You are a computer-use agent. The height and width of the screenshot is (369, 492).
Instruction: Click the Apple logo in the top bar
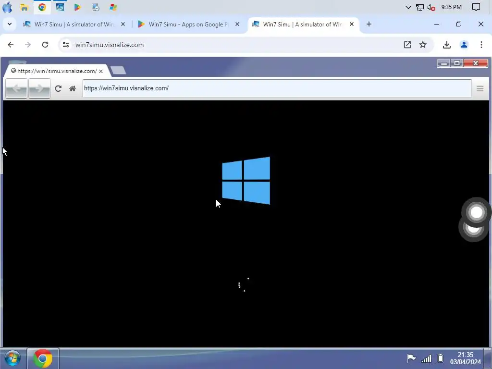click(x=7, y=7)
